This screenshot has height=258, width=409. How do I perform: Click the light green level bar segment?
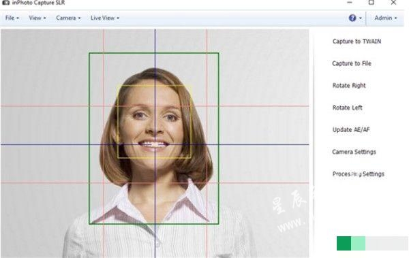(x=358, y=244)
